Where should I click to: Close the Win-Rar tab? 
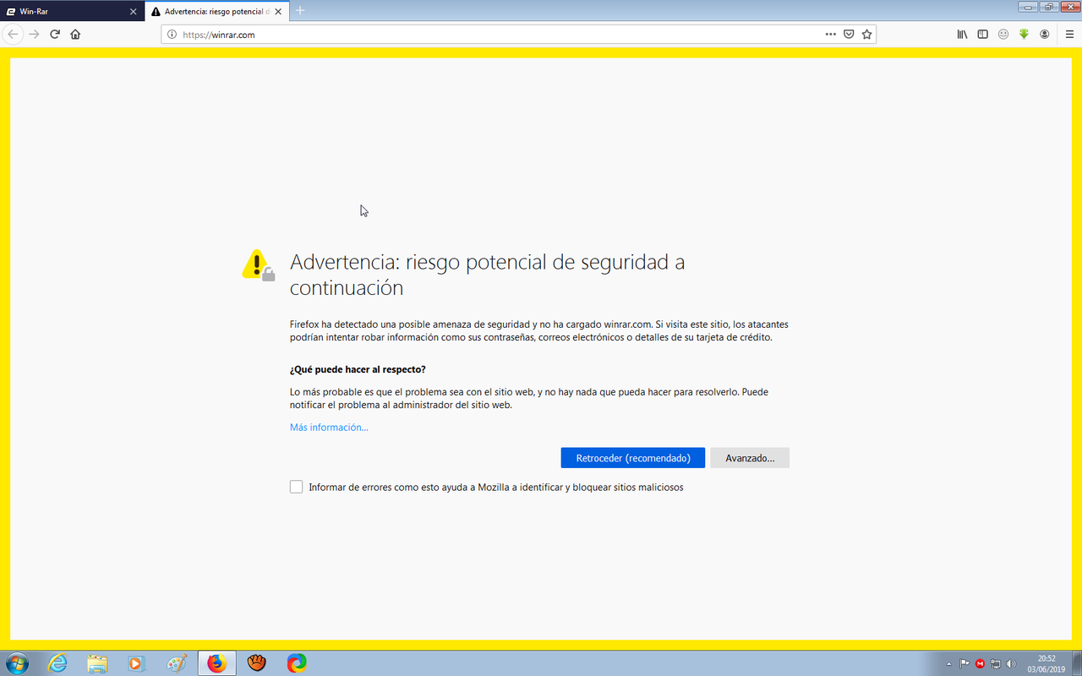pos(133,12)
